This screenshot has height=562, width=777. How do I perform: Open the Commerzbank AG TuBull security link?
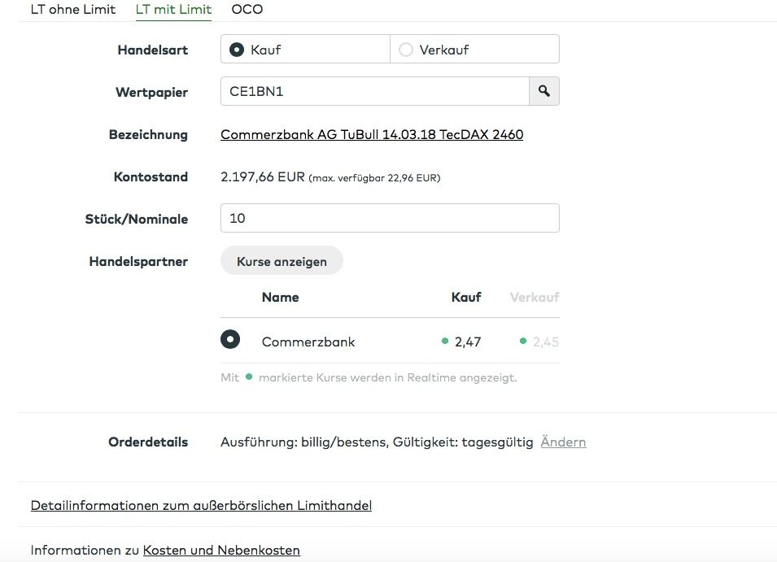372,134
